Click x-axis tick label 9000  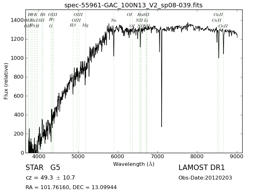point(237,157)
